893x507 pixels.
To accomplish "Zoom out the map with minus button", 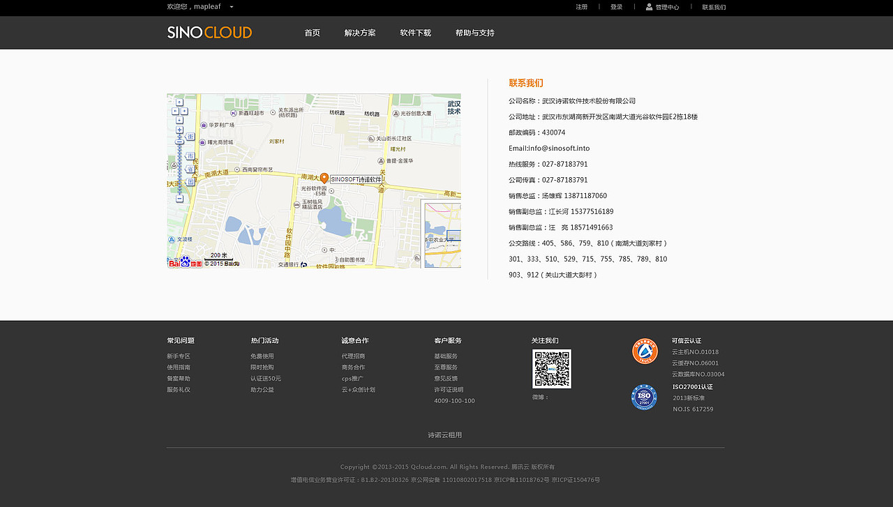I will point(179,198).
